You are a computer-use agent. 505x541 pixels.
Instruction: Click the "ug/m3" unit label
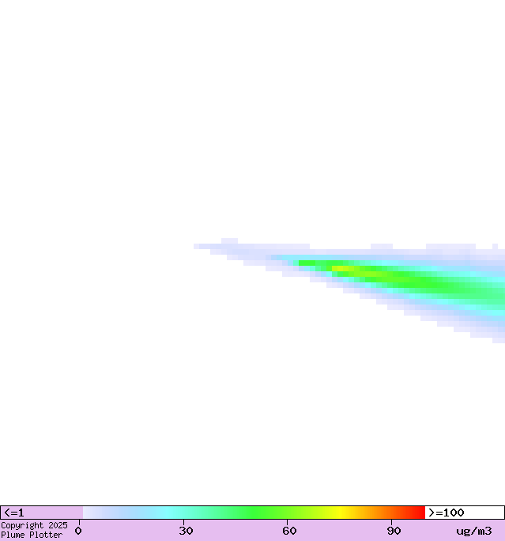point(473,531)
